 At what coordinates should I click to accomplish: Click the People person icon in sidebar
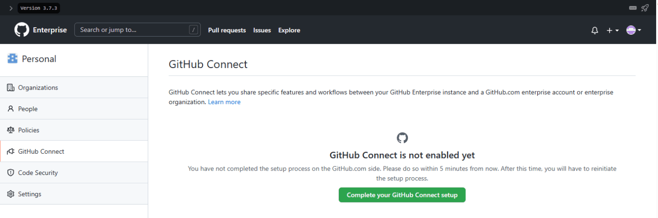pos(11,109)
